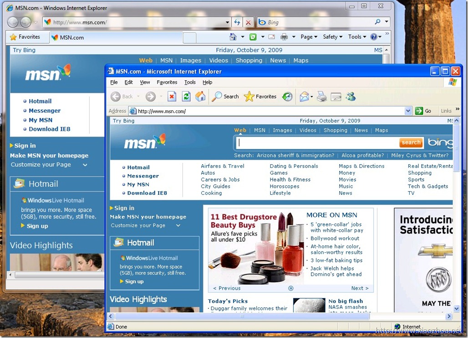The image size is (468, 338).
Task: Open the Page dropdown in the IE8 window
Action: pos(309,37)
